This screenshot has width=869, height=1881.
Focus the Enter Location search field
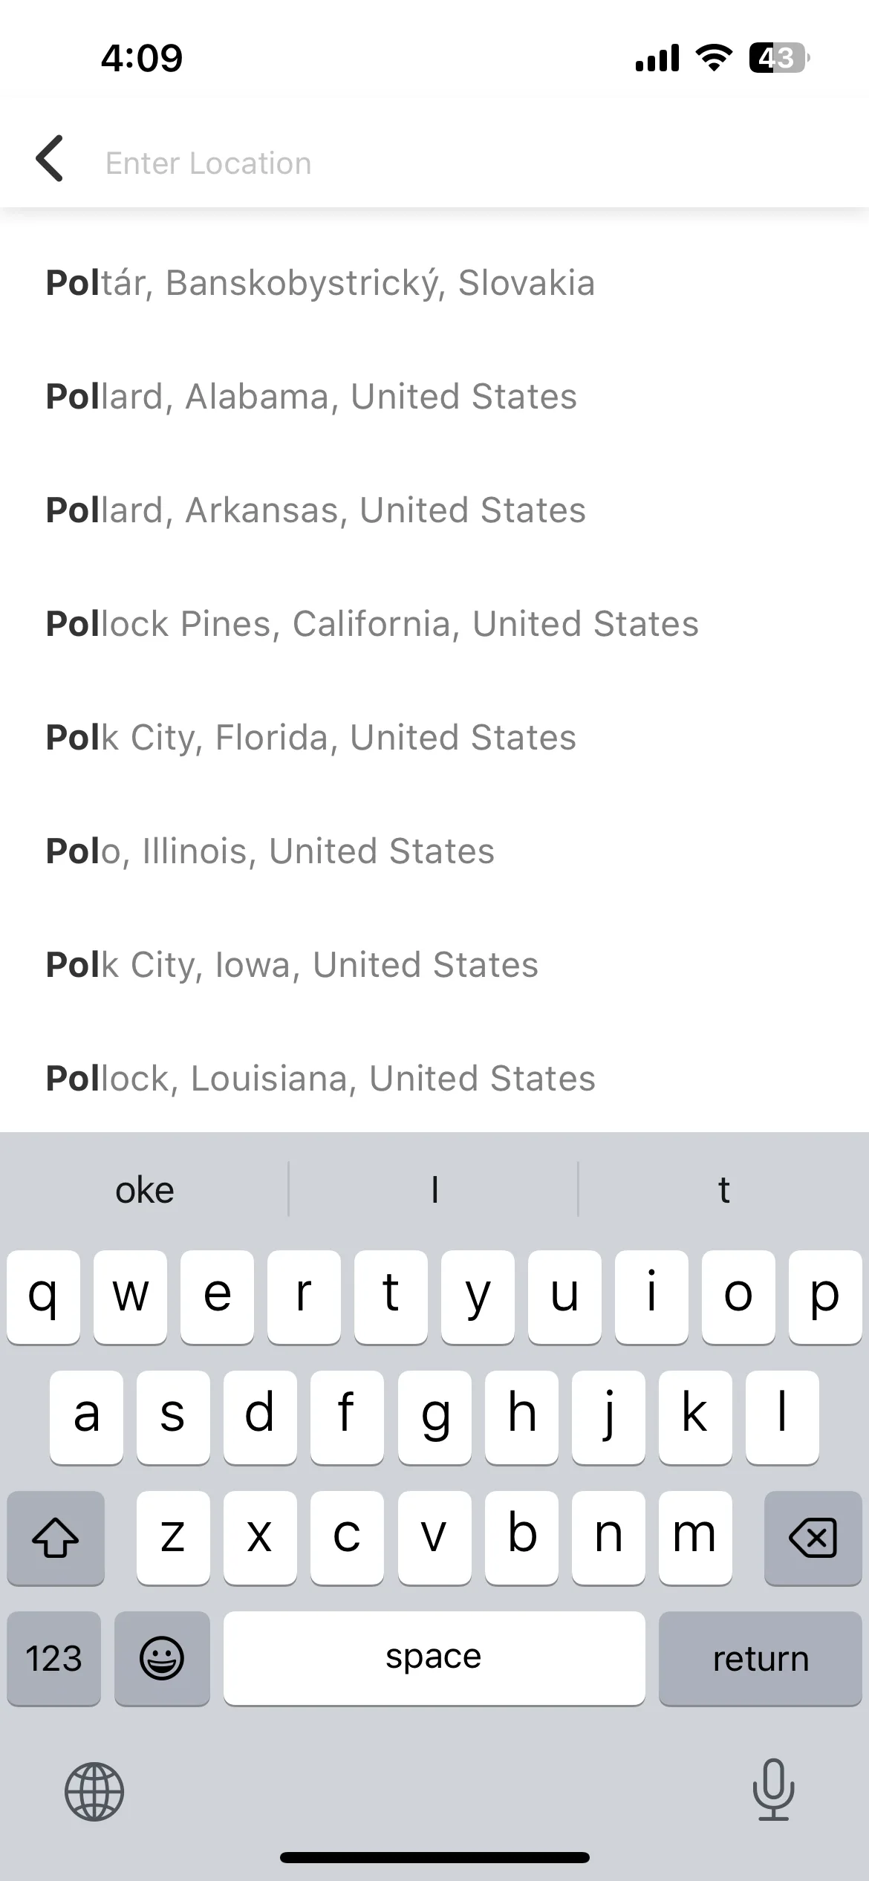tap(475, 163)
